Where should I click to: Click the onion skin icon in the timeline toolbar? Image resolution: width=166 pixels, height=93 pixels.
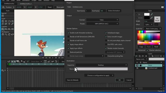click(x=28, y=61)
